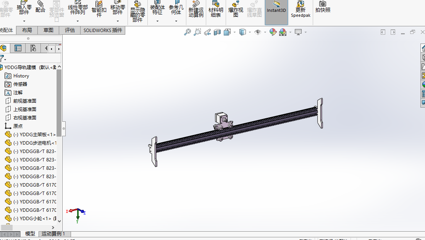Click the View Settings monitor icon

[298, 32]
